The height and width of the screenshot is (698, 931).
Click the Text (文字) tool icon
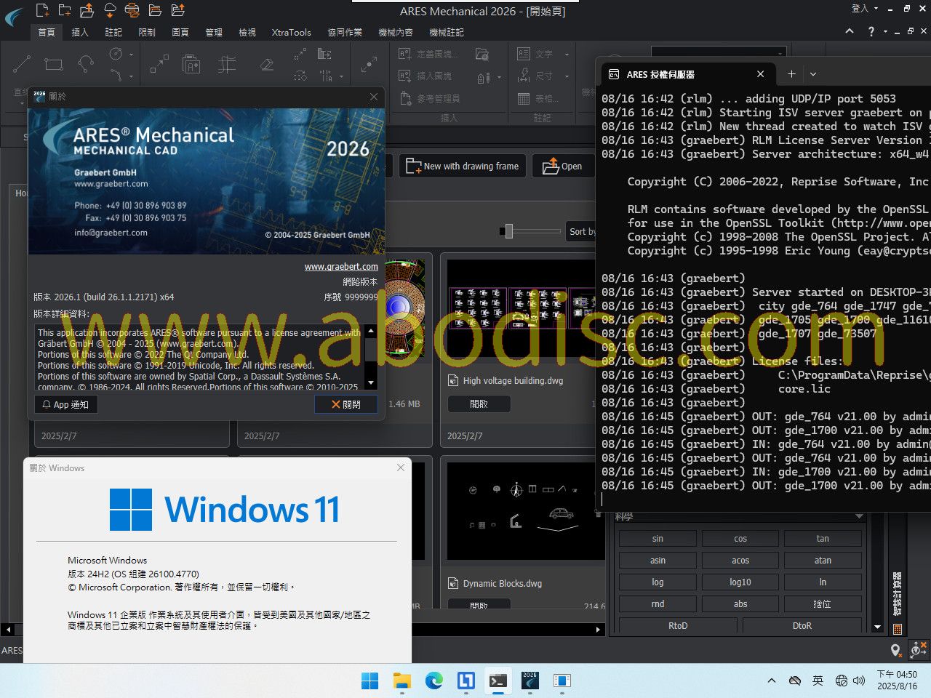[524, 54]
